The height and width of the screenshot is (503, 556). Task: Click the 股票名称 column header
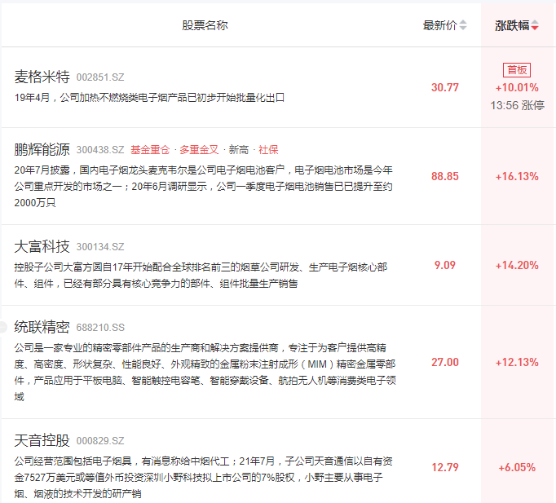click(x=205, y=25)
